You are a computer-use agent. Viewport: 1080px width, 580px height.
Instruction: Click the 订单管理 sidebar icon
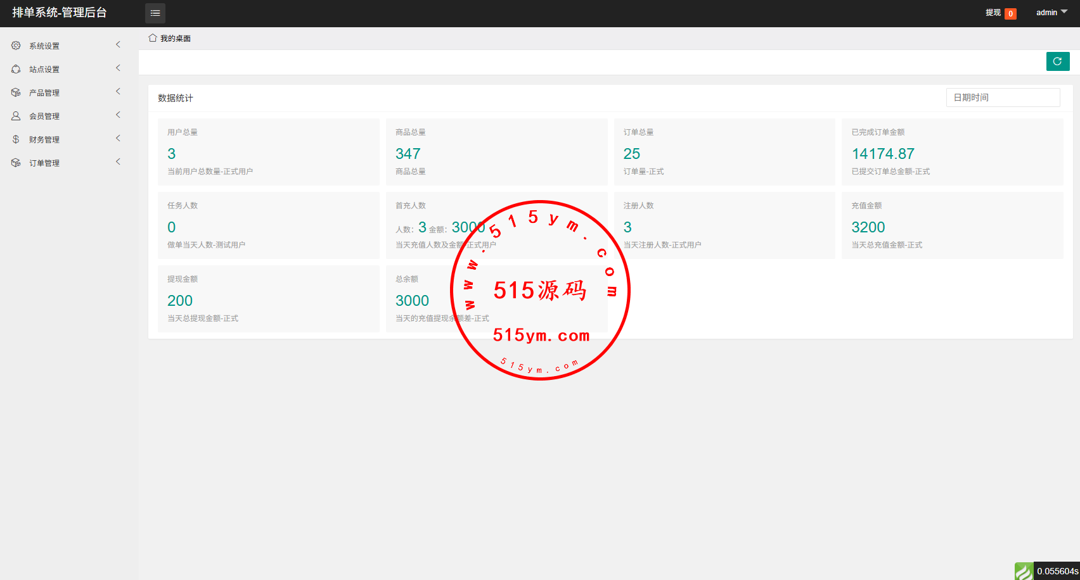(x=16, y=163)
